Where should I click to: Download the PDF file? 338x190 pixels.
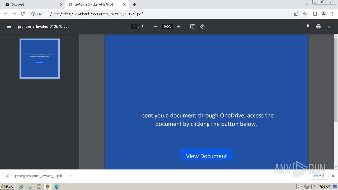click(x=308, y=26)
